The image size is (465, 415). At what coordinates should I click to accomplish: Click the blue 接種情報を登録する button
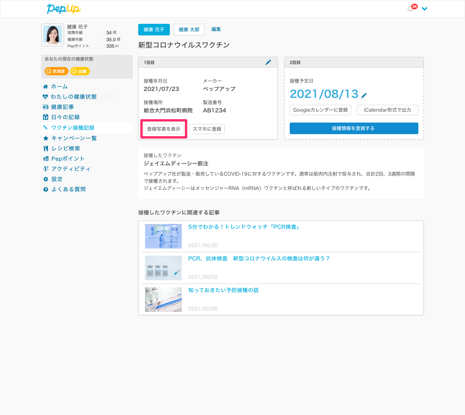tap(354, 128)
